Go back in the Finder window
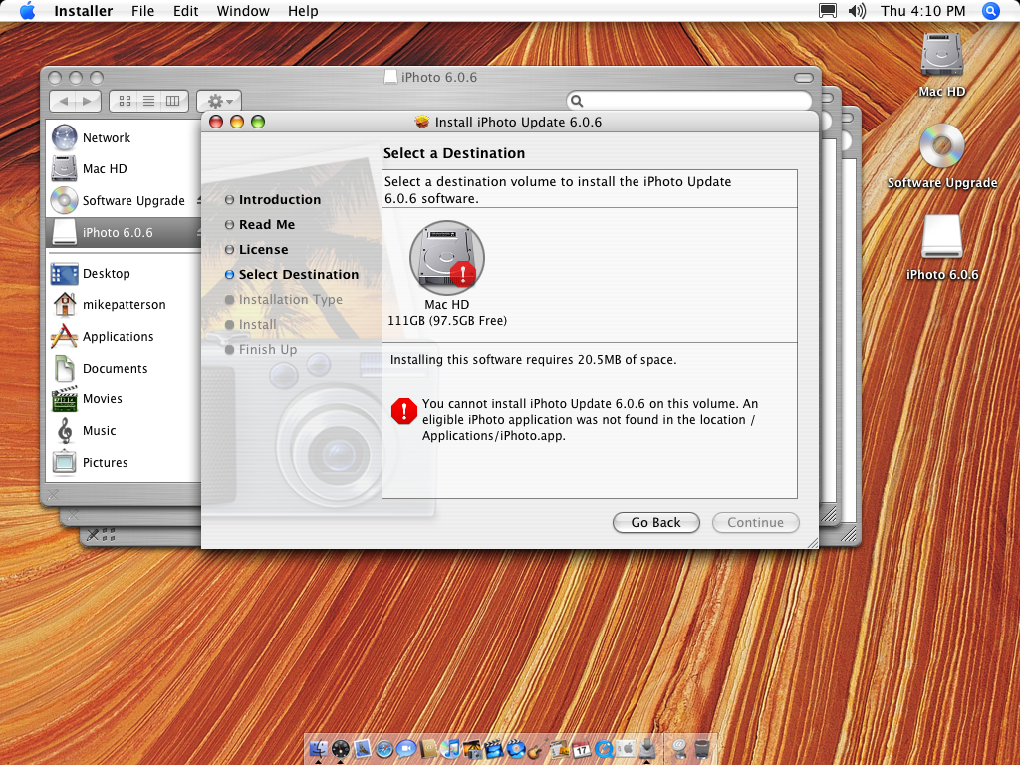 63,101
